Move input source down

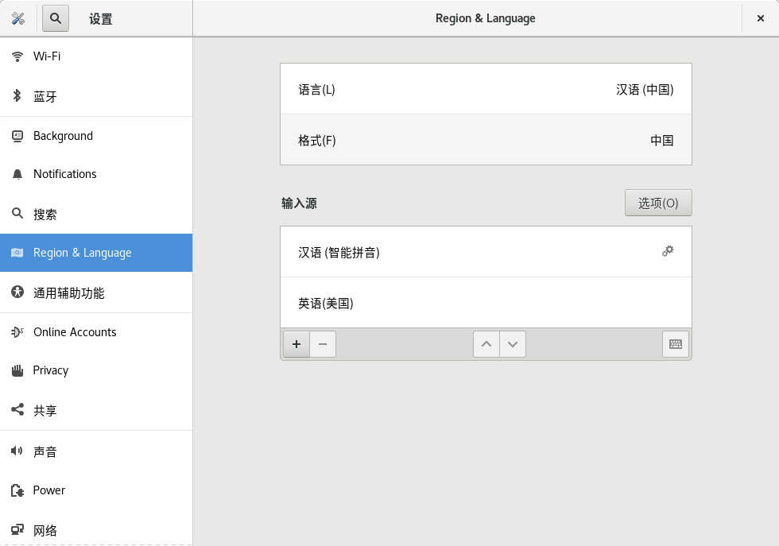[x=513, y=344]
